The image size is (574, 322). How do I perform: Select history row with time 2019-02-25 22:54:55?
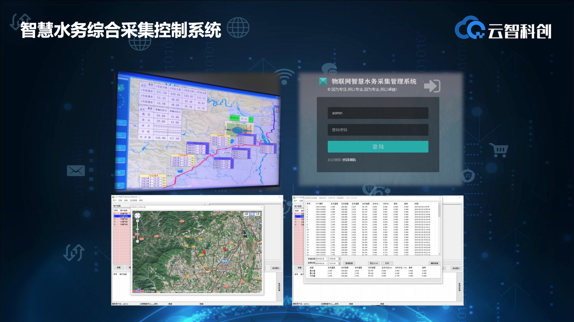(372, 217)
